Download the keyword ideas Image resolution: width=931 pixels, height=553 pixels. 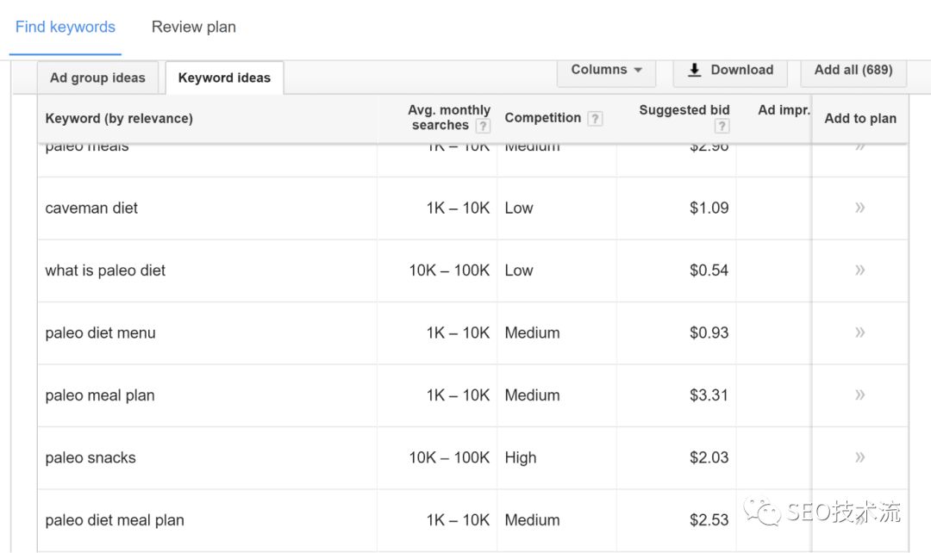click(730, 71)
